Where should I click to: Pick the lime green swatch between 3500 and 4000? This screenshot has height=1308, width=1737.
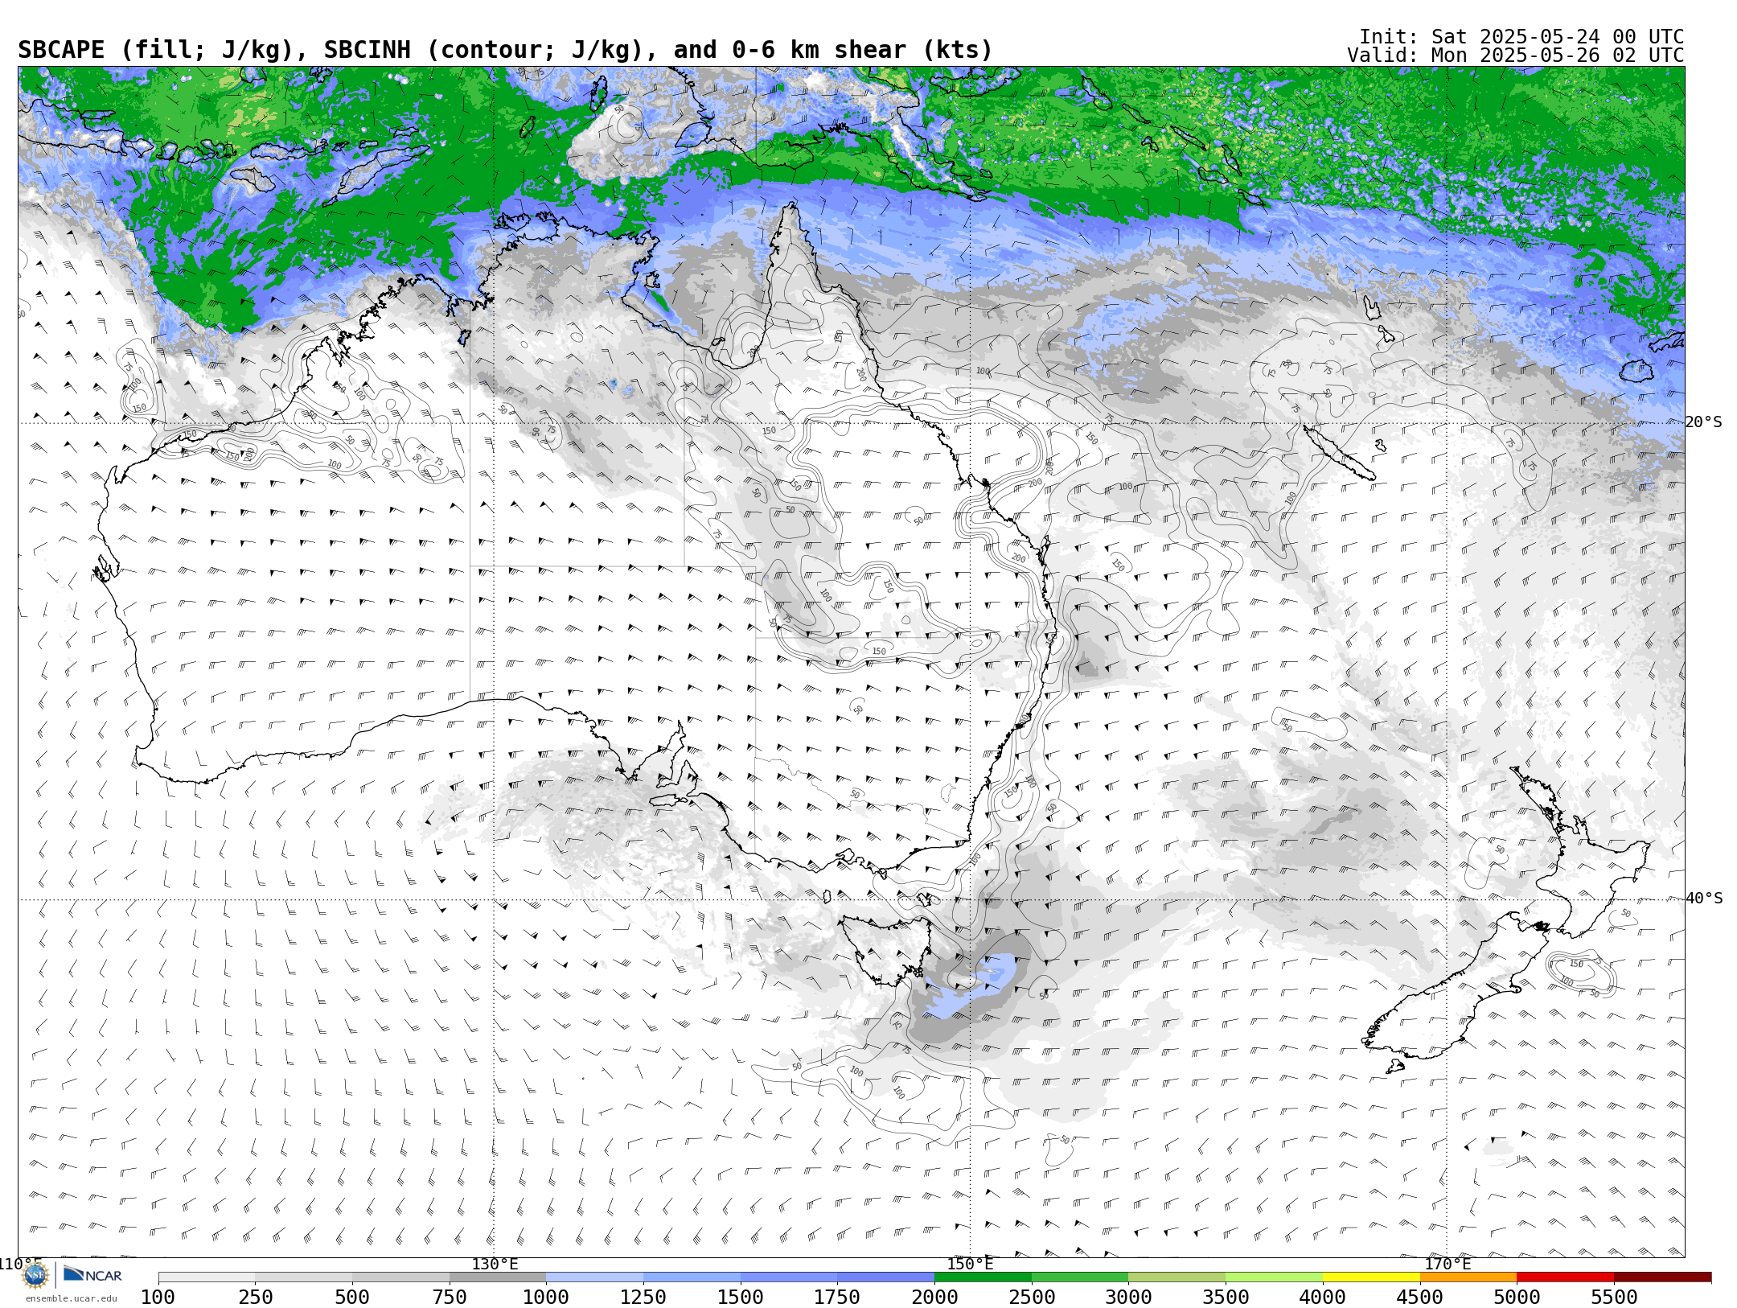(1275, 1277)
